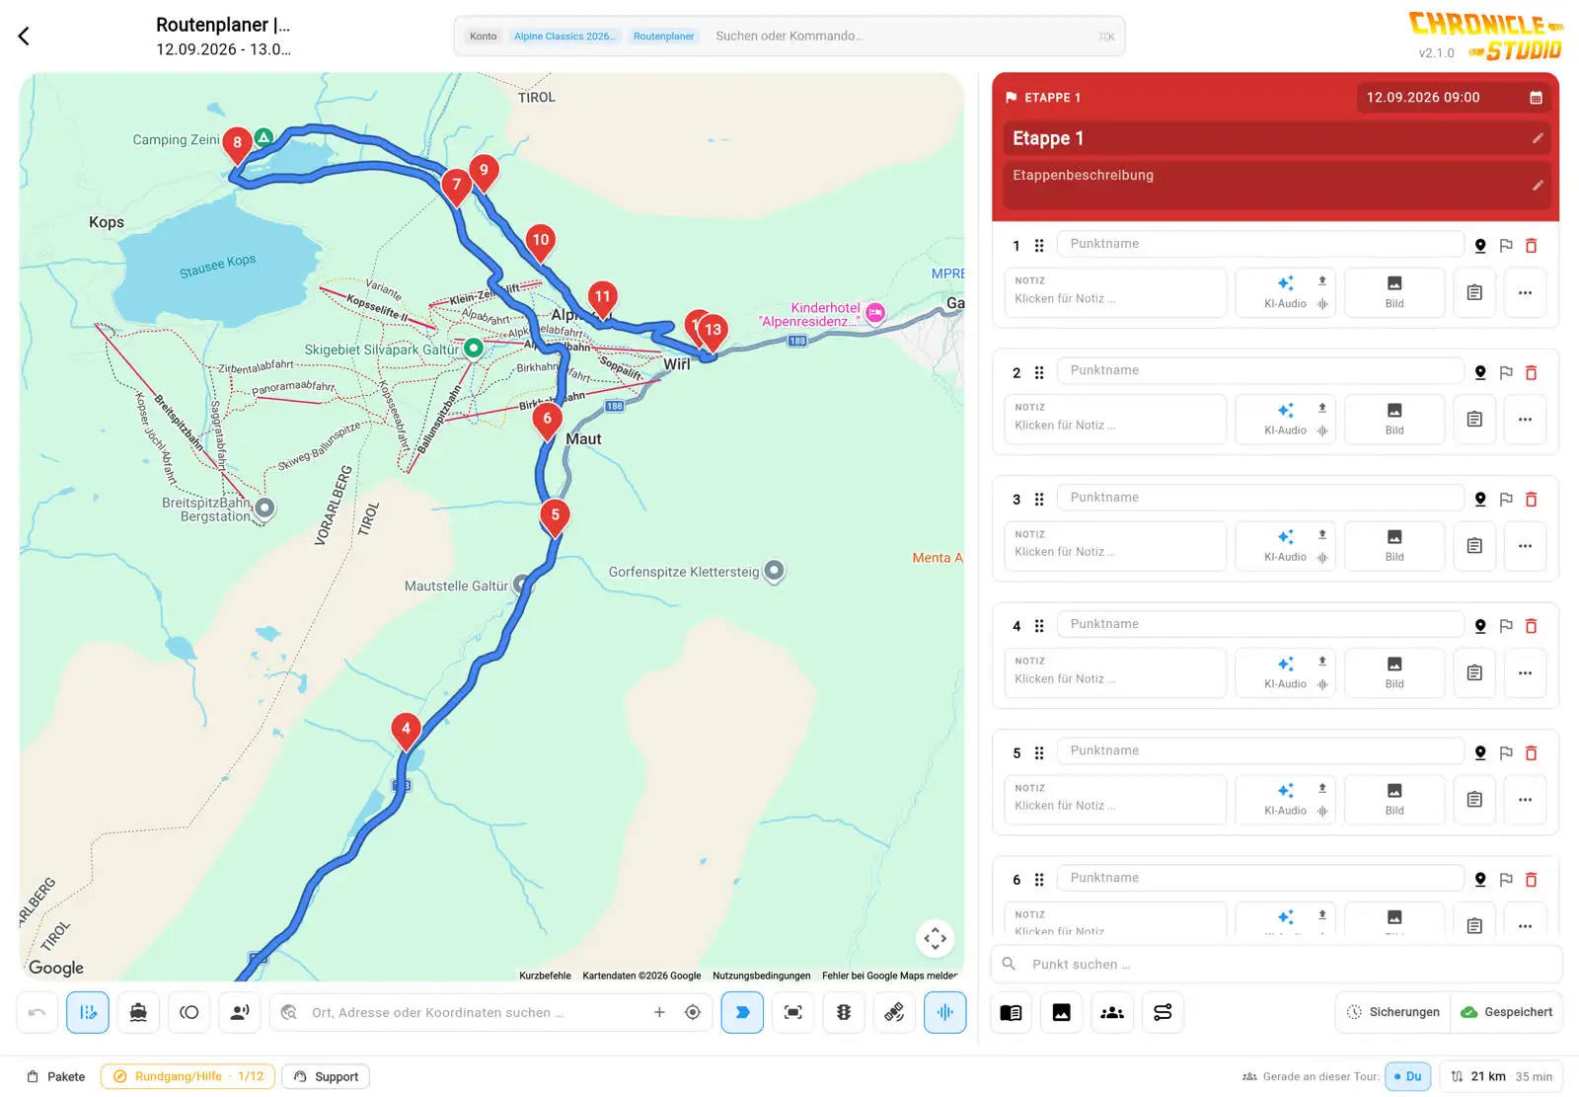Image resolution: width=1579 pixels, height=1097 pixels.
Task: Open the participants group icon
Action: [1112, 1013]
